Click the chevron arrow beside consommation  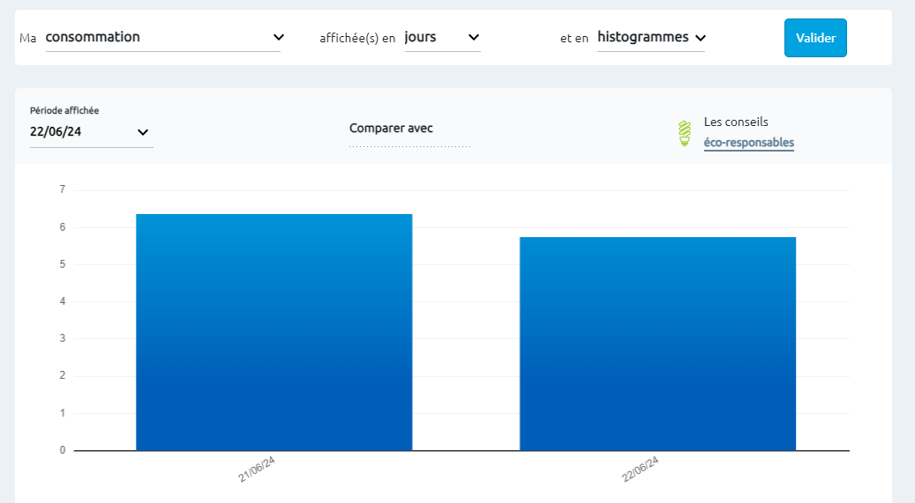[x=279, y=37]
